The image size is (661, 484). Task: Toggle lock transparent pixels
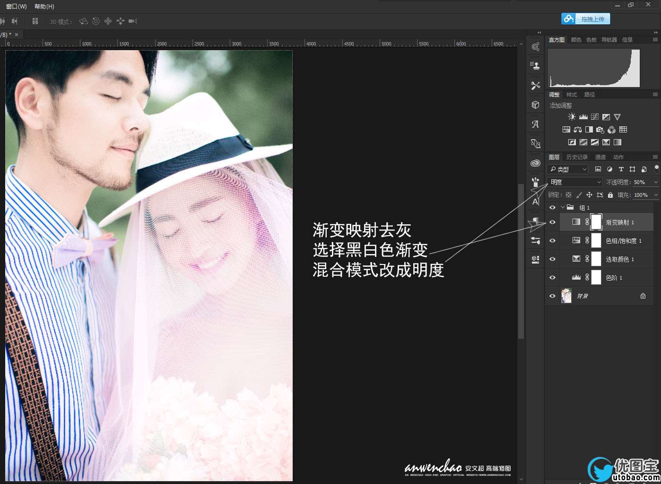tap(568, 195)
